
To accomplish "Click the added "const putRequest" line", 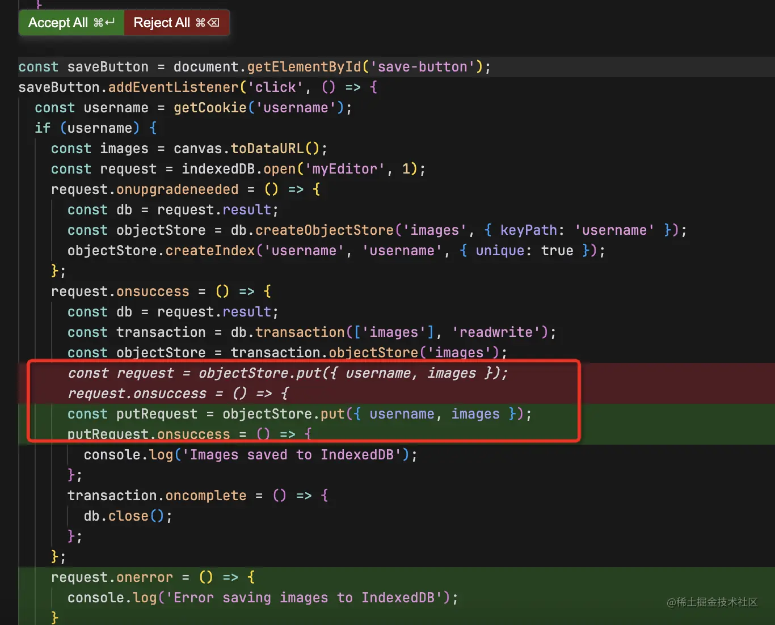I will pos(300,414).
